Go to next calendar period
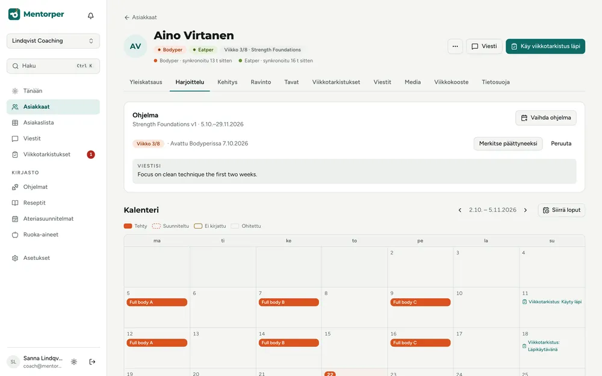The width and height of the screenshot is (602, 376). 525,210
